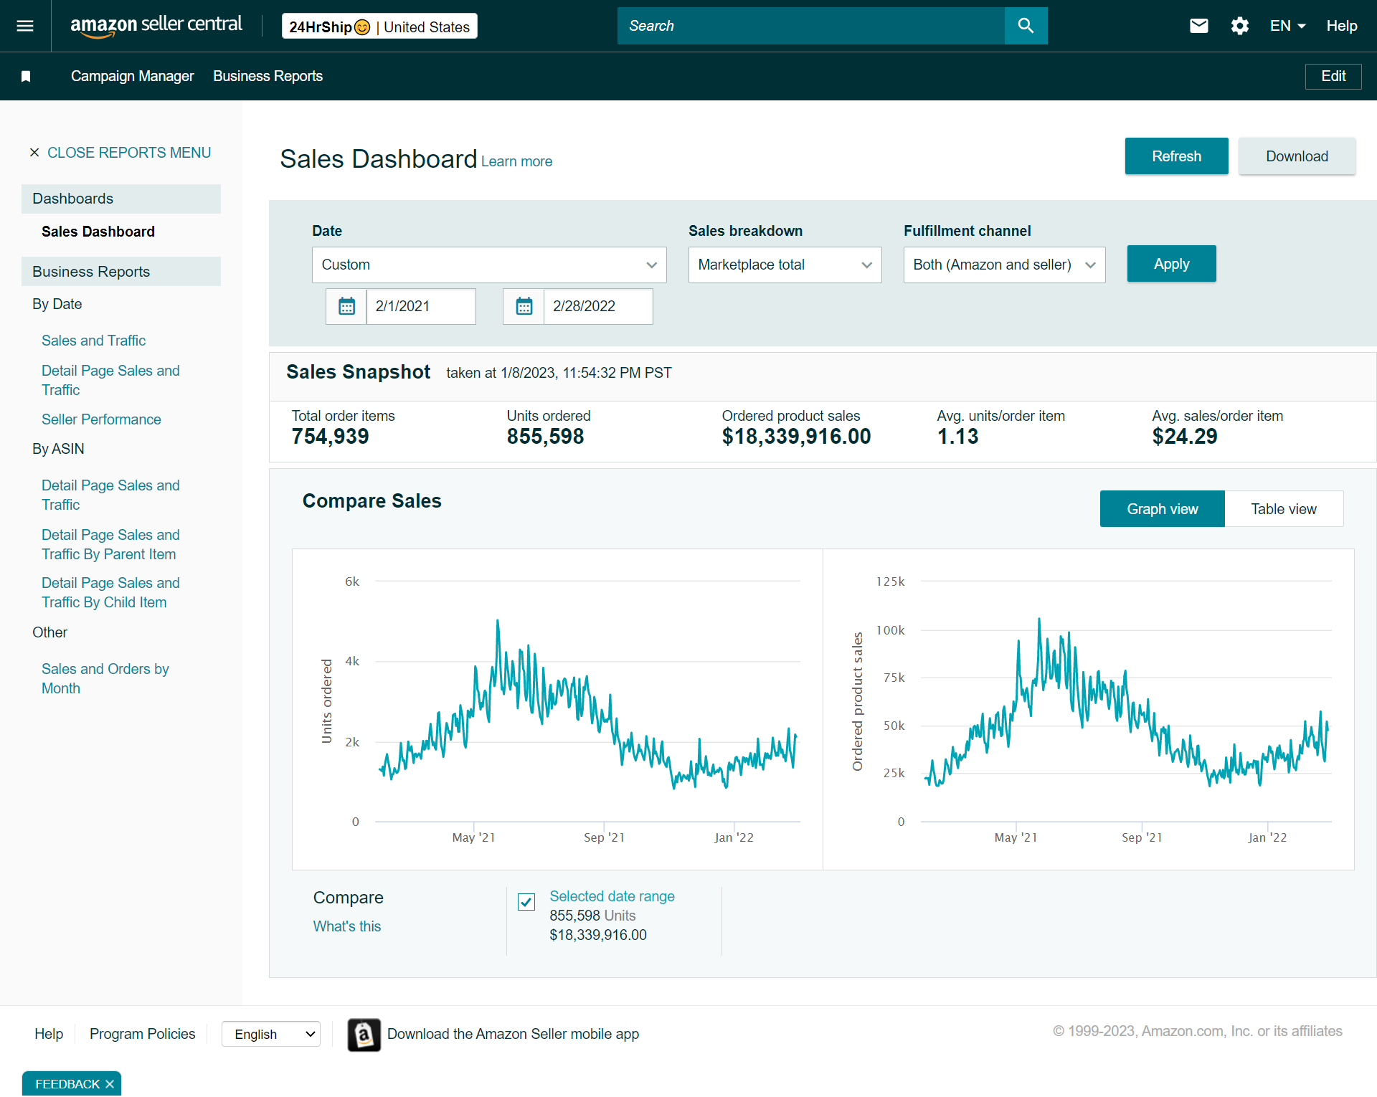Click the Amazon Seller mobile app icon

pos(364,1035)
